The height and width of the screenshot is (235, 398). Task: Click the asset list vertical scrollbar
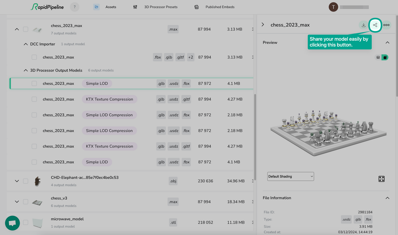tap(255, 137)
